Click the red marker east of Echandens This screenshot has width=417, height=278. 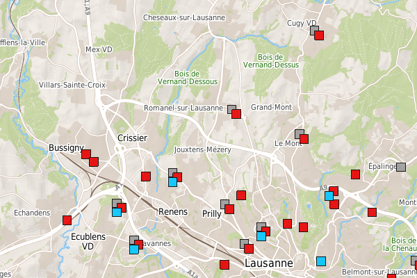click(67, 220)
